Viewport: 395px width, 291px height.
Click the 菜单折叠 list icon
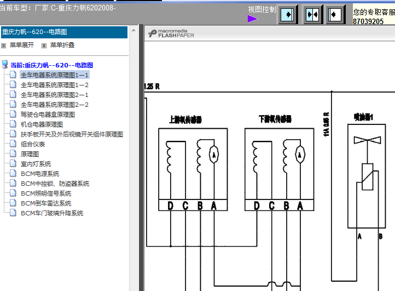[x=44, y=45]
